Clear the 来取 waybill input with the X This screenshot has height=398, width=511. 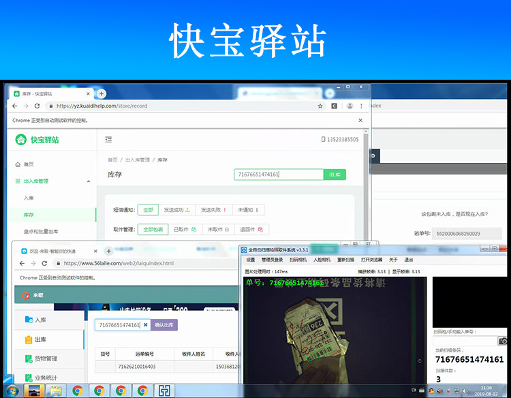click(146, 325)
